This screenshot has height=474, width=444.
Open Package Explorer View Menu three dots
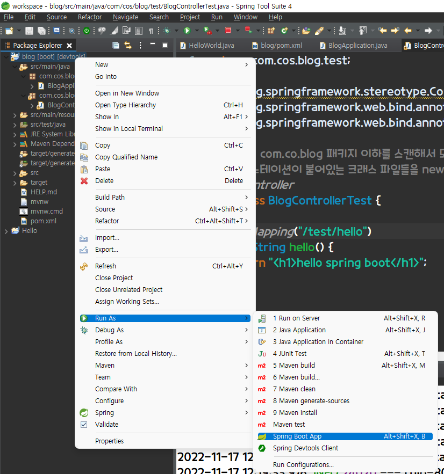[140, 45]
